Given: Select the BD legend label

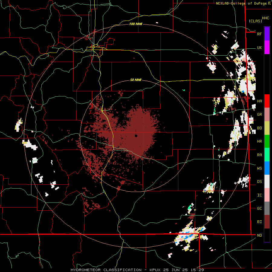Looking at the screenshot, I should (x=259, y=128).
